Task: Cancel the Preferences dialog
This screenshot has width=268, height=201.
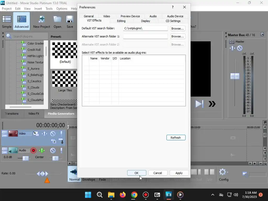Action: (158, 173)
